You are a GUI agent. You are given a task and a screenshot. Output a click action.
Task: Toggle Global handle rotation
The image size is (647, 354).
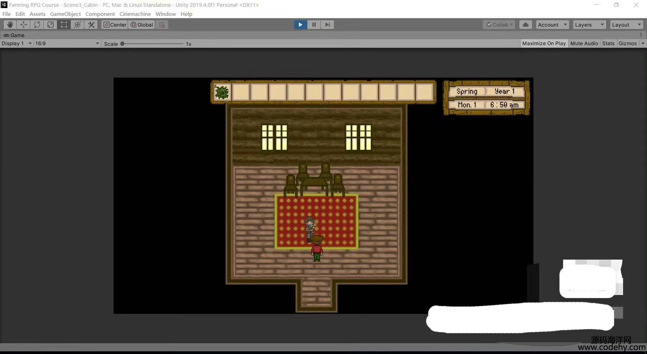pos(142,25)
